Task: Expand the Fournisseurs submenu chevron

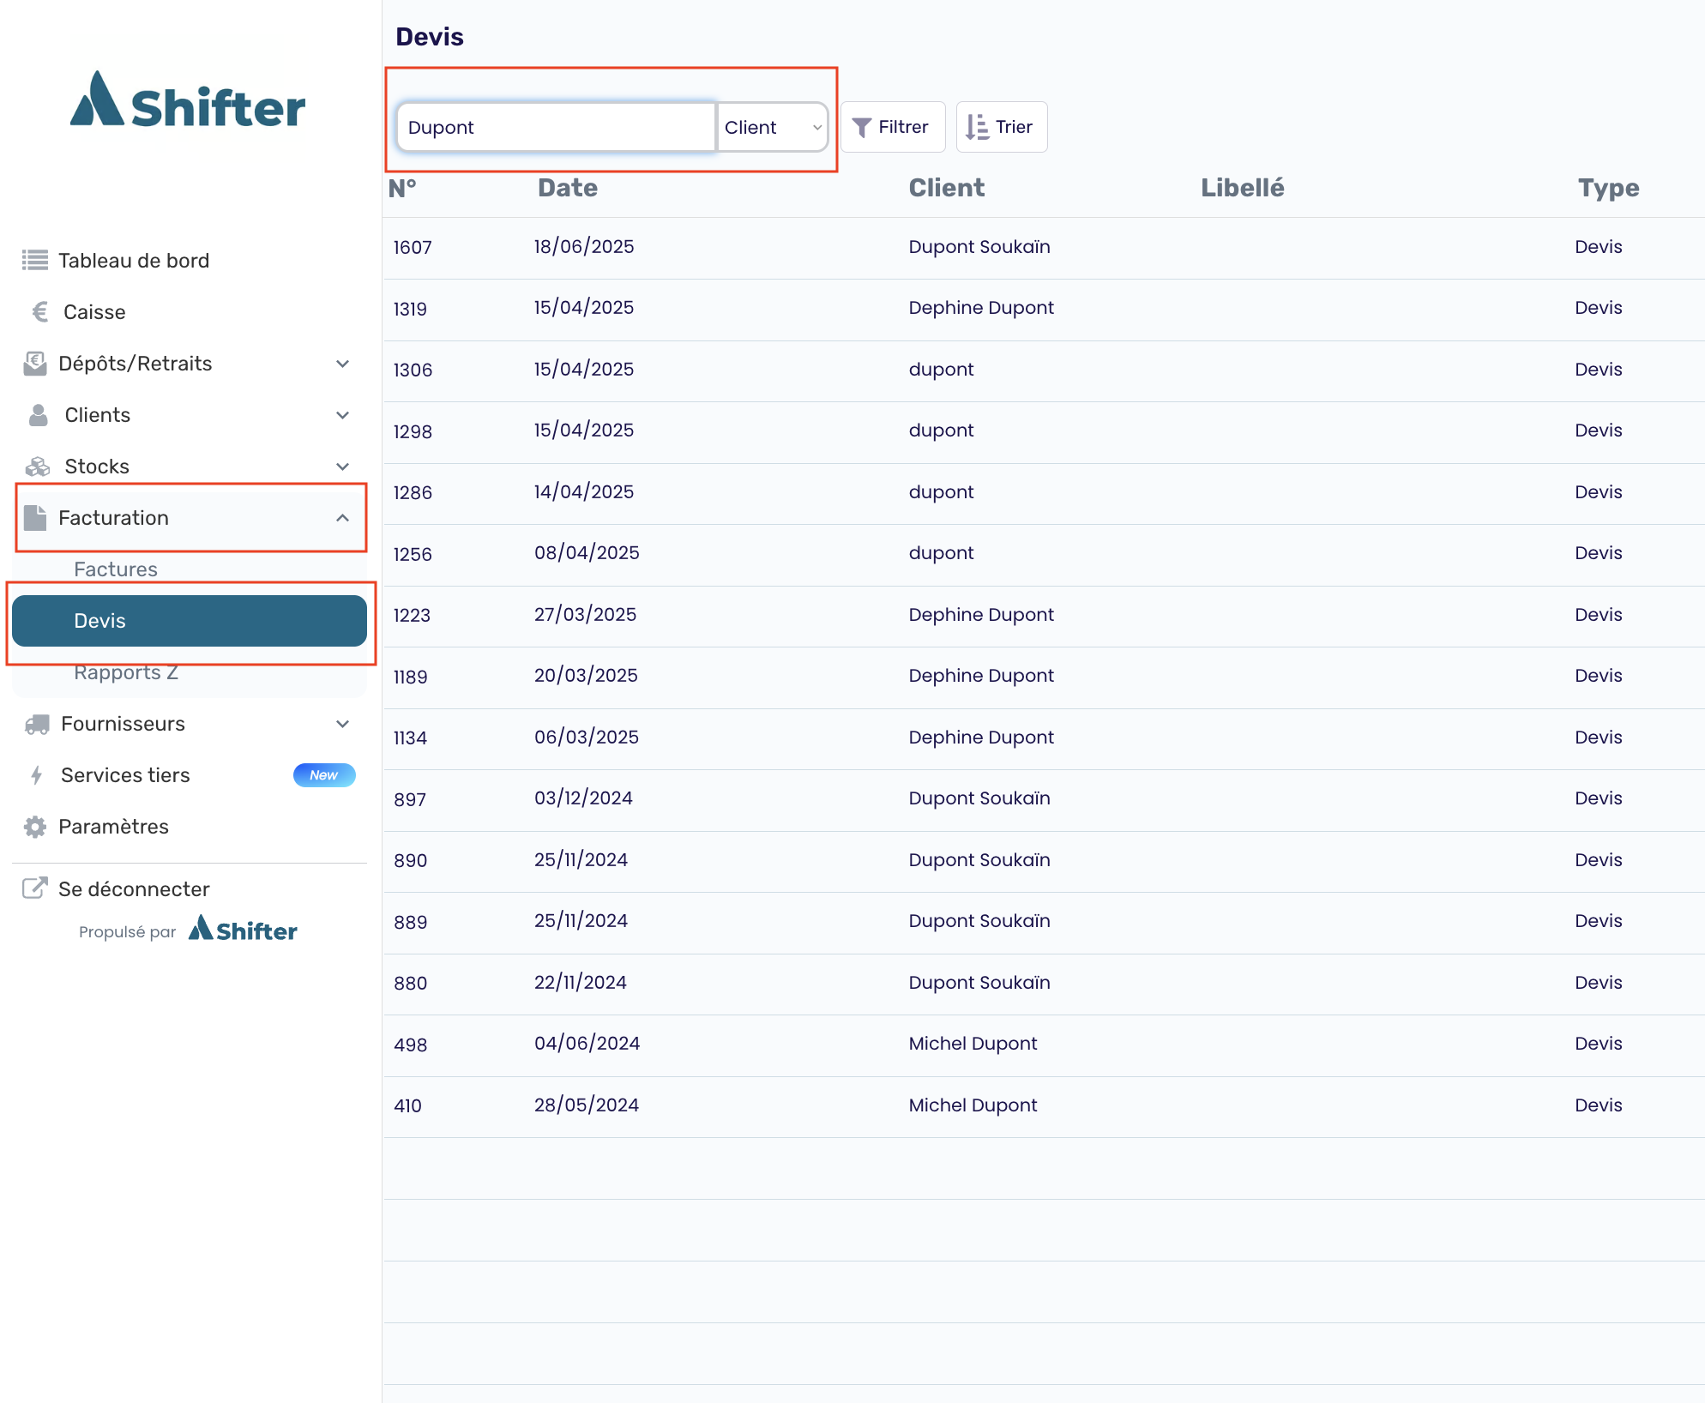Action: tap(342, 724)
